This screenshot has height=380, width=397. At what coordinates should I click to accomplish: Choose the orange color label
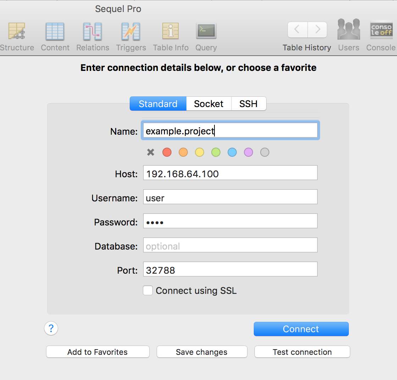coord(183,152)
